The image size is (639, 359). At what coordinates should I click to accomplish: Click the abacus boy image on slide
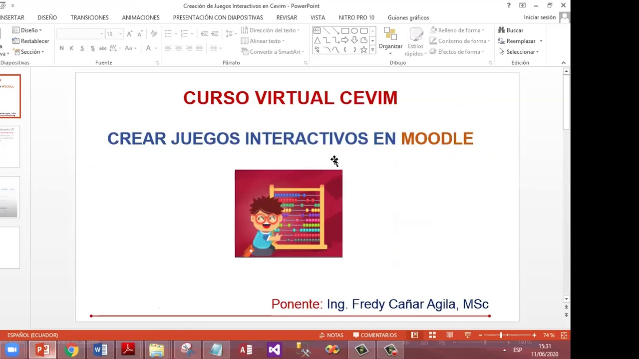pos(289,213)
